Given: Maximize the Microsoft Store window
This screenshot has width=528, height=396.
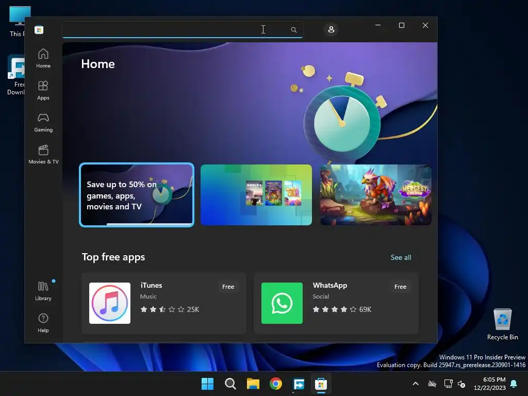Looking at the screenshot, I should click(x=401, y=25).
